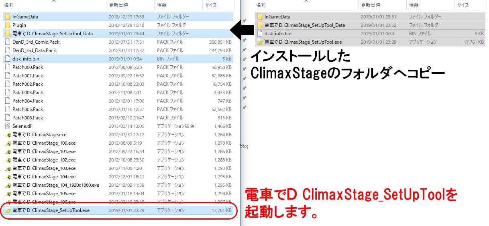
Task: Select disk_info.bin file icon in left window
Action: click(x=8, y=59)
